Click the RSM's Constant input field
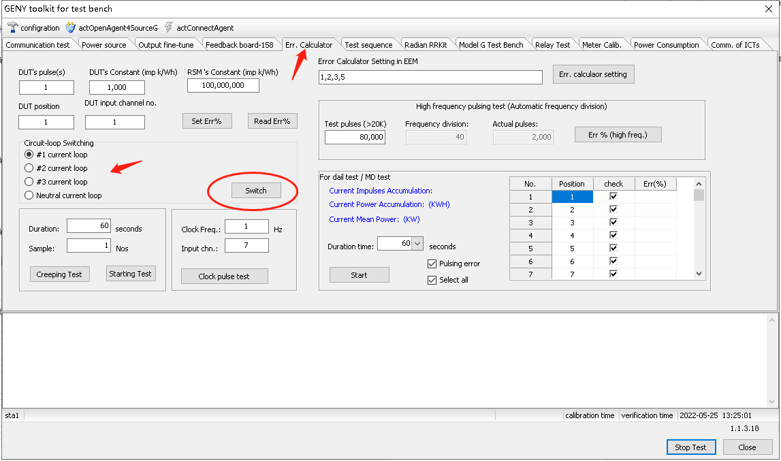The image size is (781, 461). coord(223,85)
